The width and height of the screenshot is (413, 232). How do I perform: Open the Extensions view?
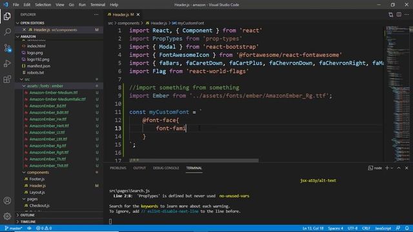tap(7, 79)
